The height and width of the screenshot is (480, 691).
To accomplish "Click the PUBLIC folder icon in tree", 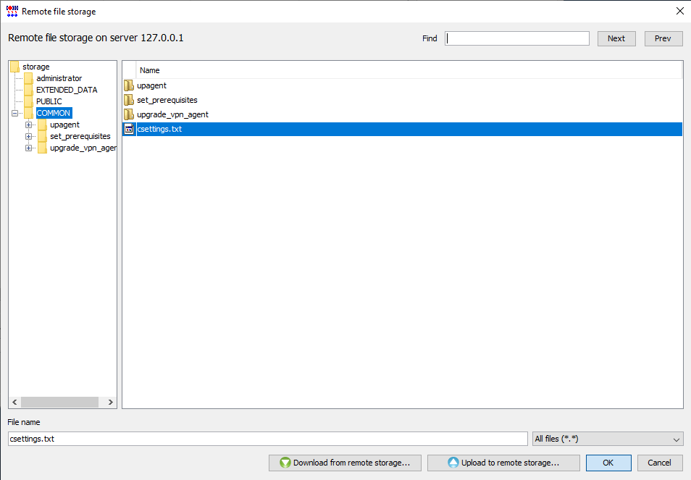I will [29, 101].
